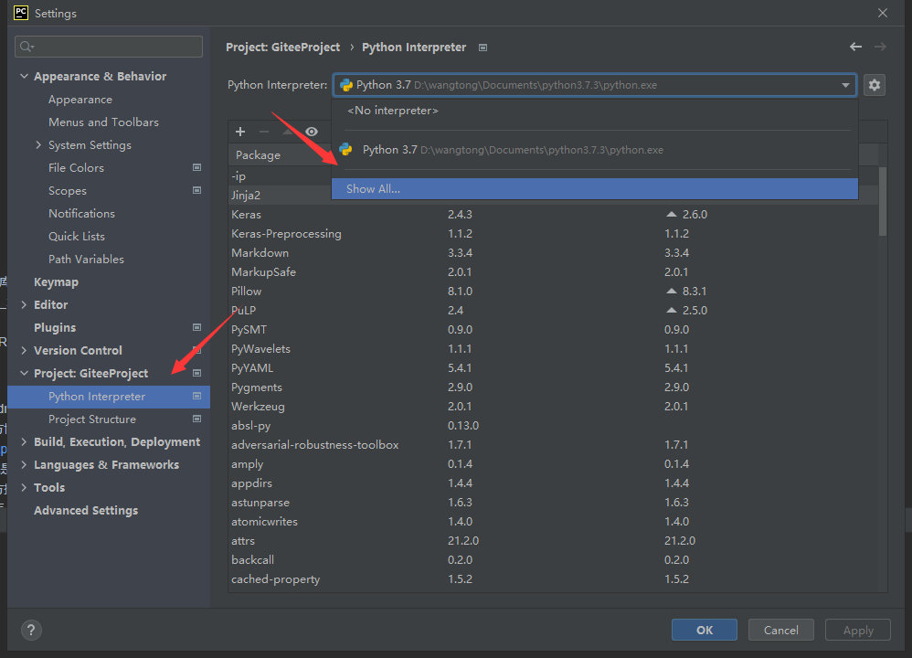Click the project marker icon next to File Colors

click(196, 167)
